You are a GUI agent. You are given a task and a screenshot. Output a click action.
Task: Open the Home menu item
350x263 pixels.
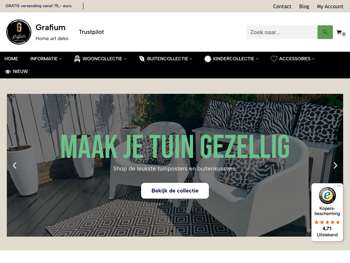pos(11,59)
